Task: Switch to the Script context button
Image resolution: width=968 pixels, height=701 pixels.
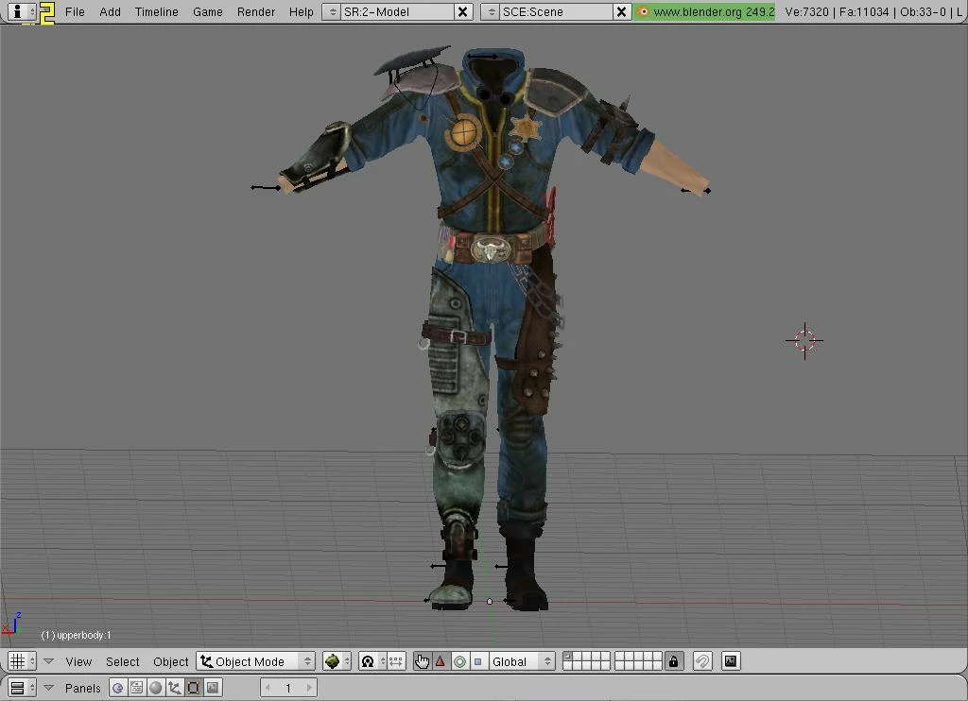Action: pos(136,688)
